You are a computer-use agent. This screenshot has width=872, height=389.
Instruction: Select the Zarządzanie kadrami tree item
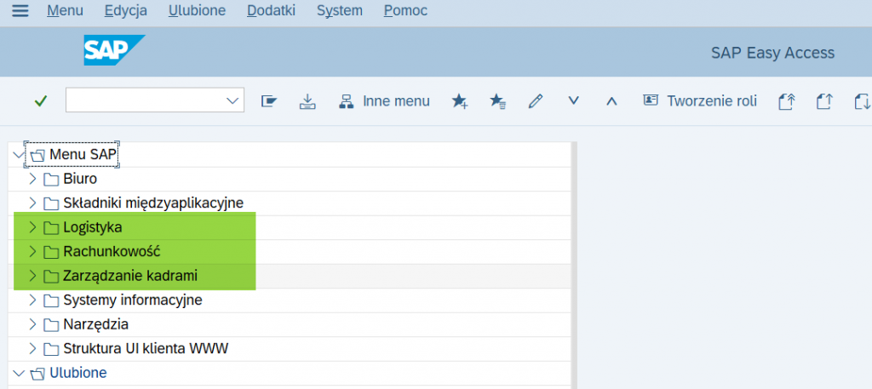pos(129,276)
